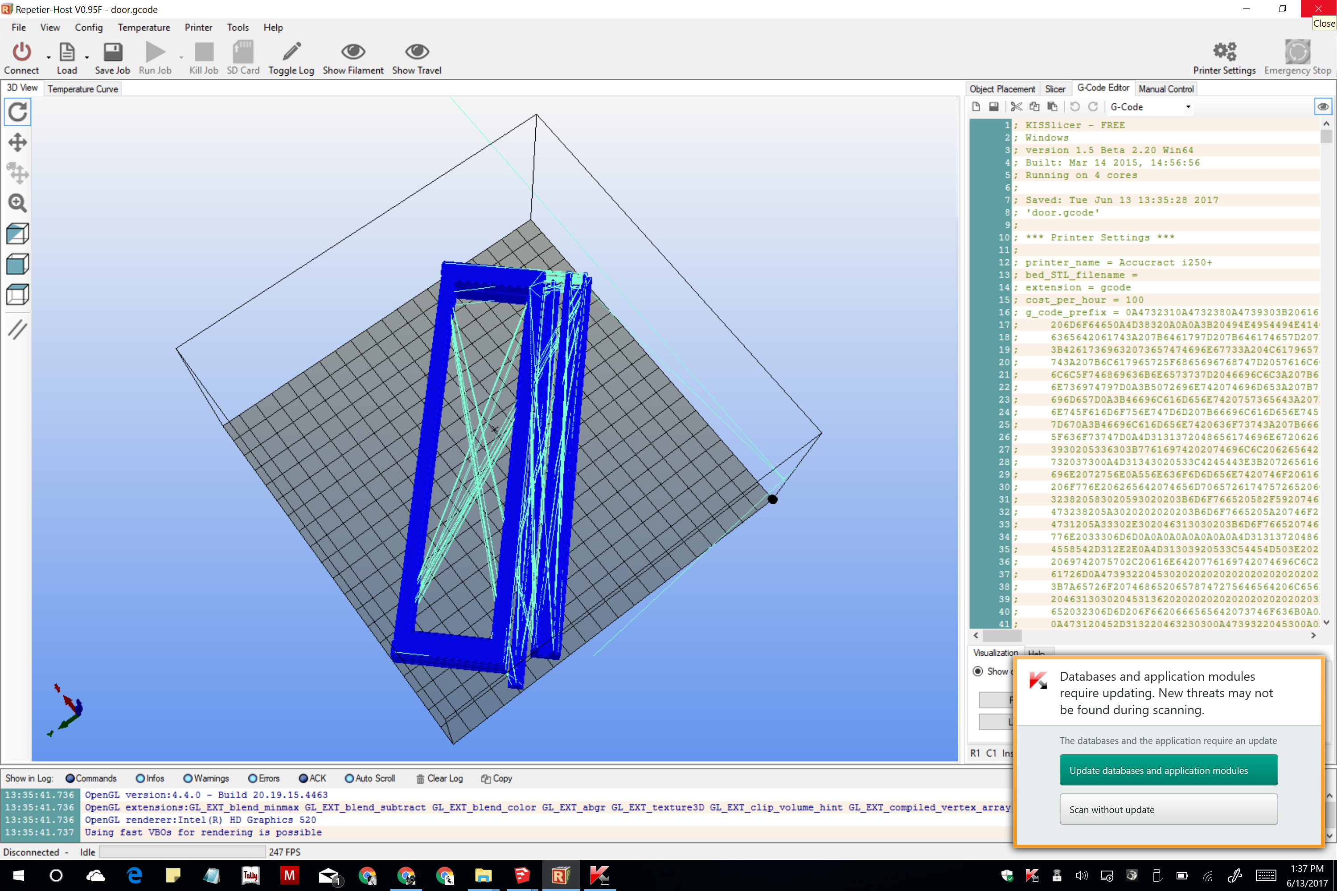
Task: Click the Copy icon in editor toolbar
Action: pyautogui.click(x=1034, y=107)
